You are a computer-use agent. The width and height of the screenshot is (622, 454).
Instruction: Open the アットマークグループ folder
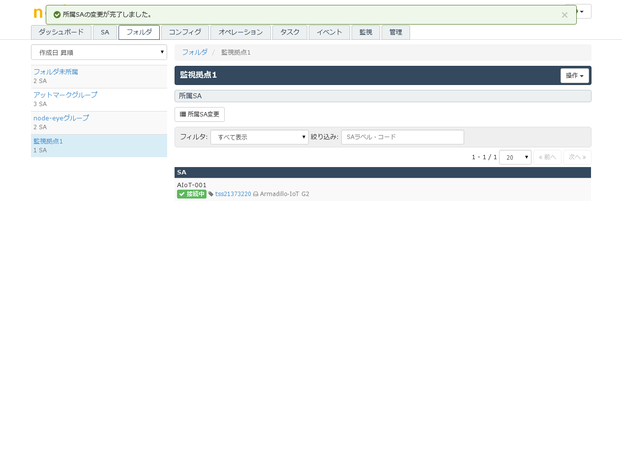[65, 95]
